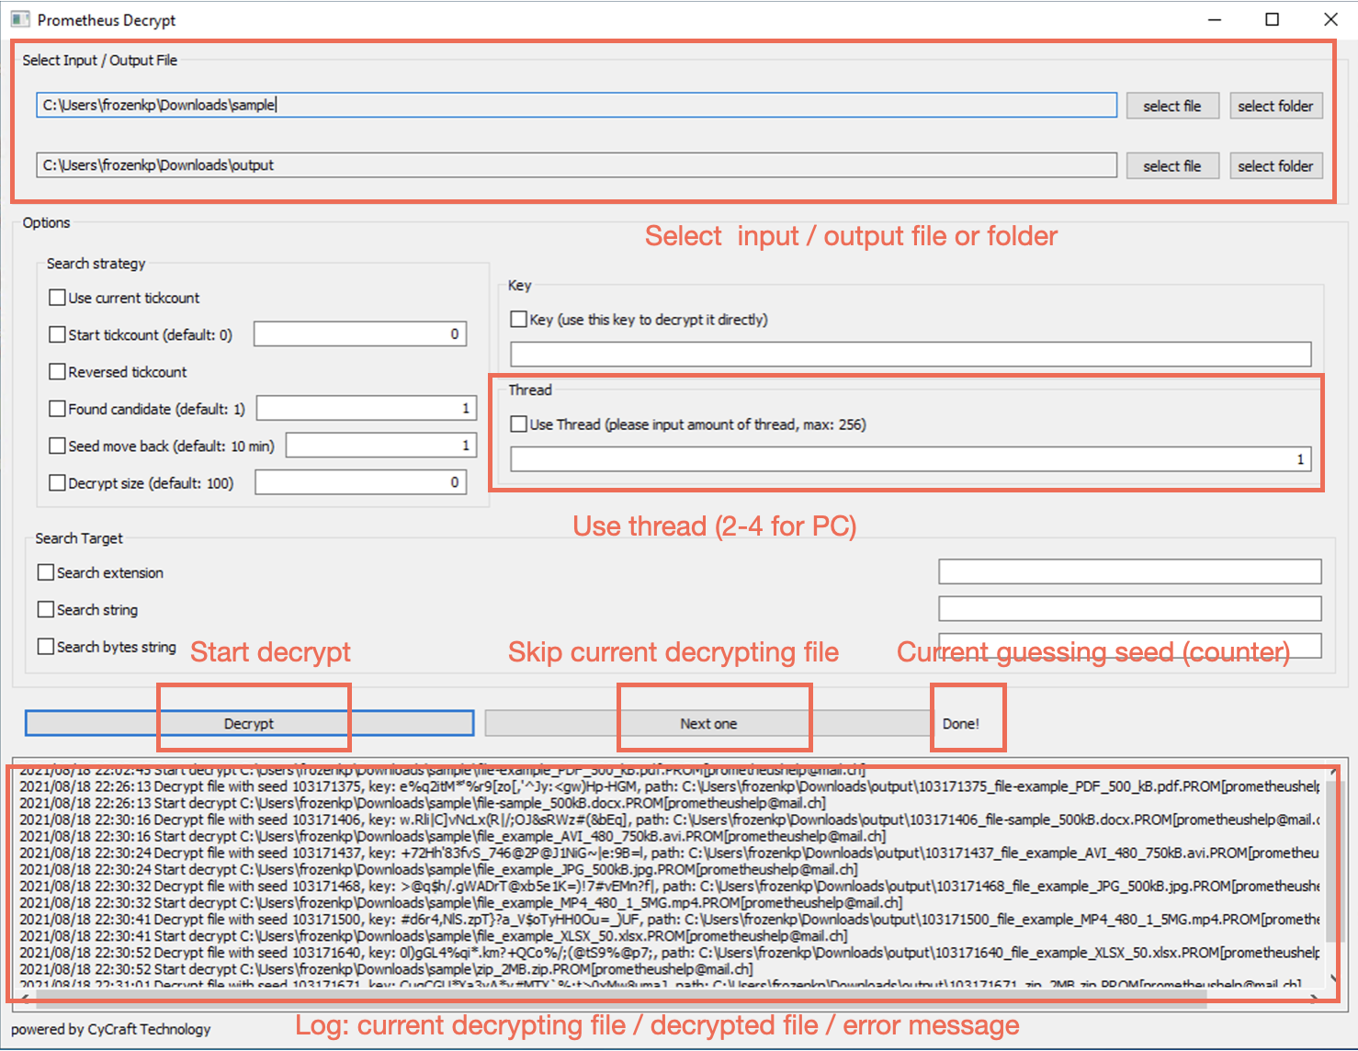Click the Prometheus Decrypt app icon in title bar
This screenshot has height=1051, width=1358.
coord(19,19)
